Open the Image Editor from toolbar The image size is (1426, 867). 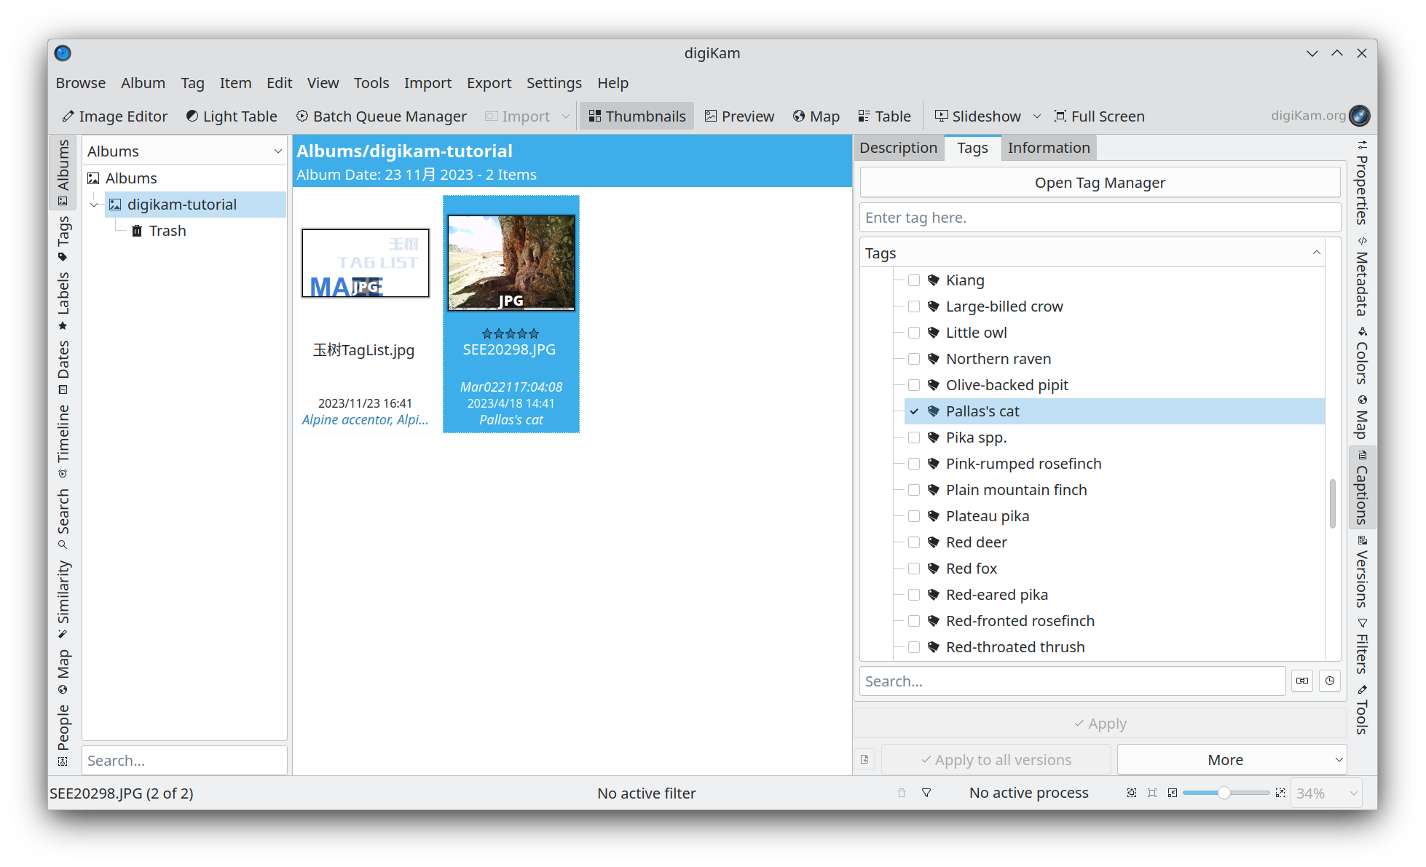pos(114,116)
